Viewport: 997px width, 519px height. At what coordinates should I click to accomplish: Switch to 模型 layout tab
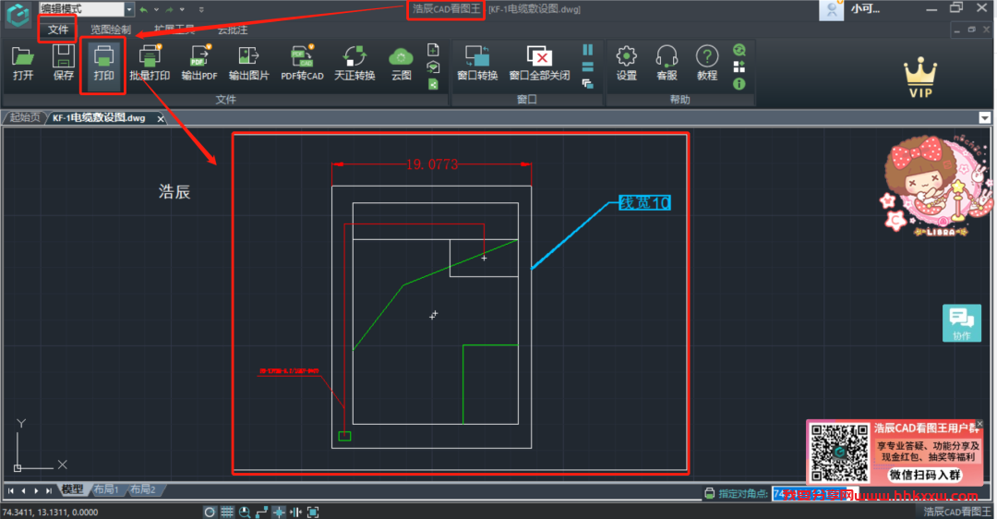tap(72, 489)
